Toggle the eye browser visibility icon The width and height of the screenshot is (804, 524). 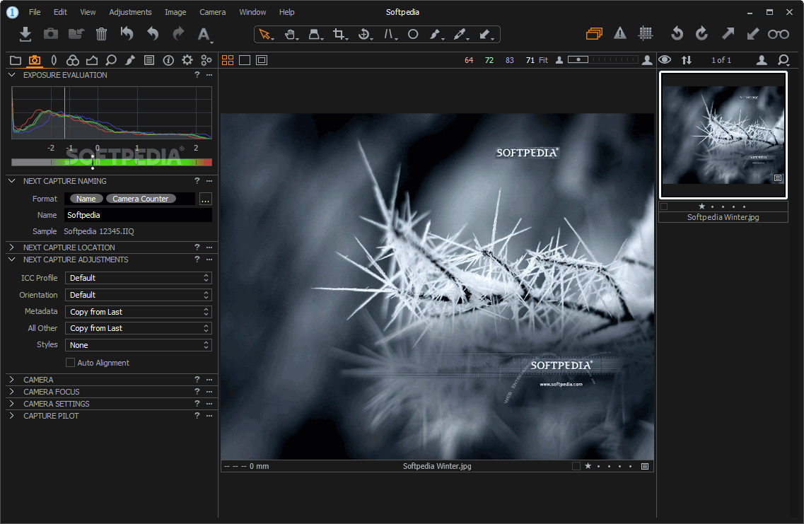pos(665,59)
